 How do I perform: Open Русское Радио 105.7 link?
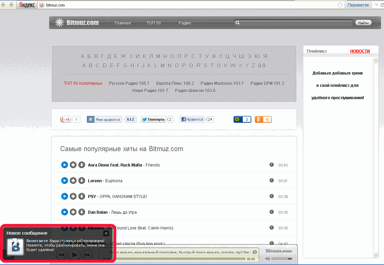click(x=129, y=83)
